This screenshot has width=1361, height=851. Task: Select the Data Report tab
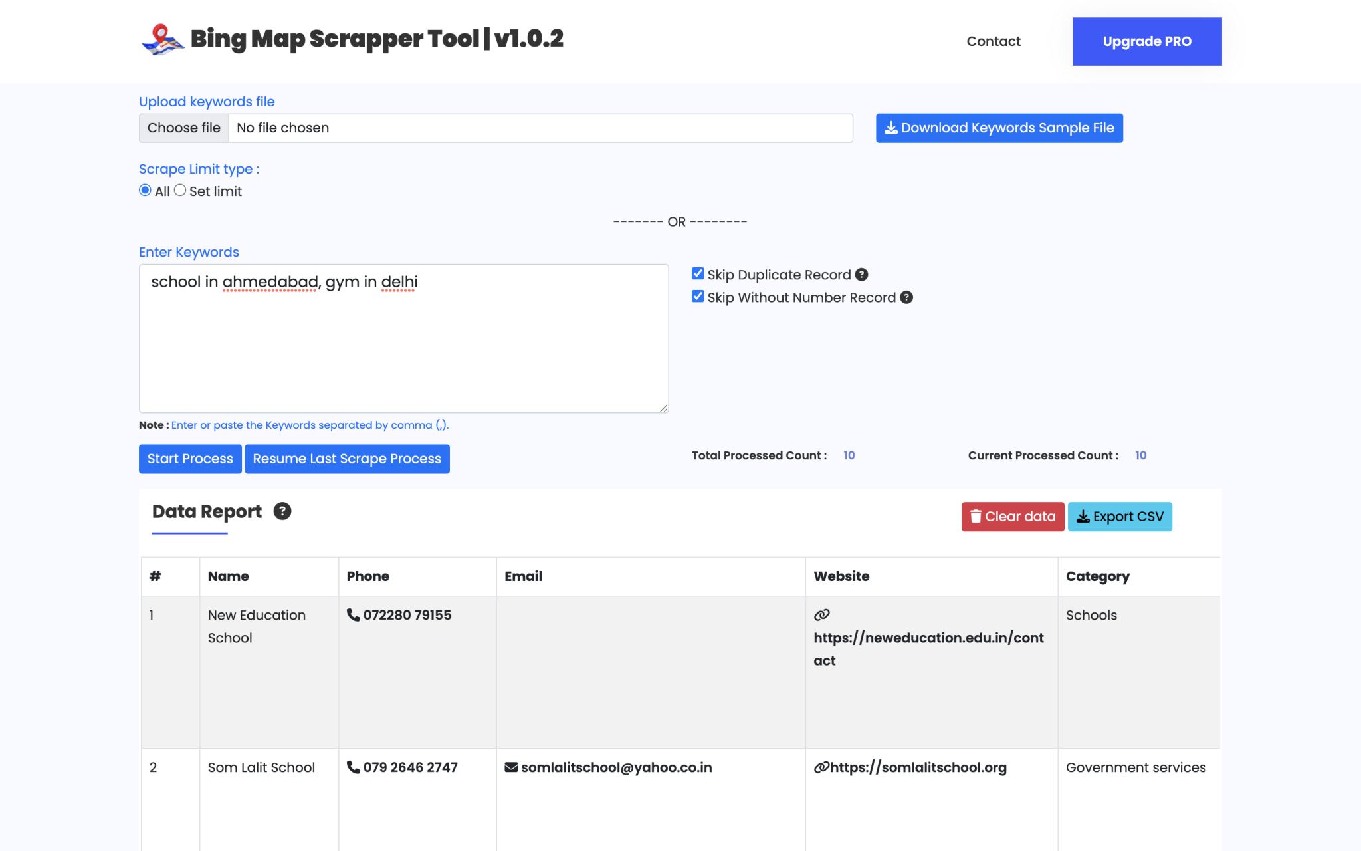(206, 511)
